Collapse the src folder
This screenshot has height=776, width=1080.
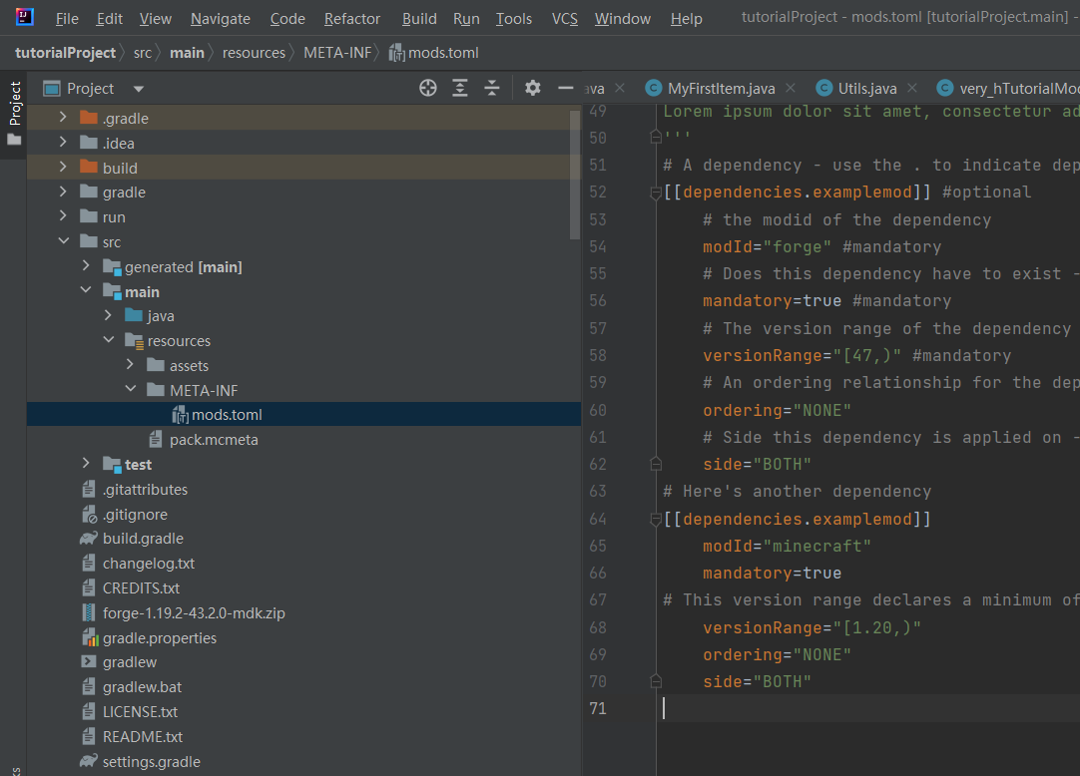point(63,241)
